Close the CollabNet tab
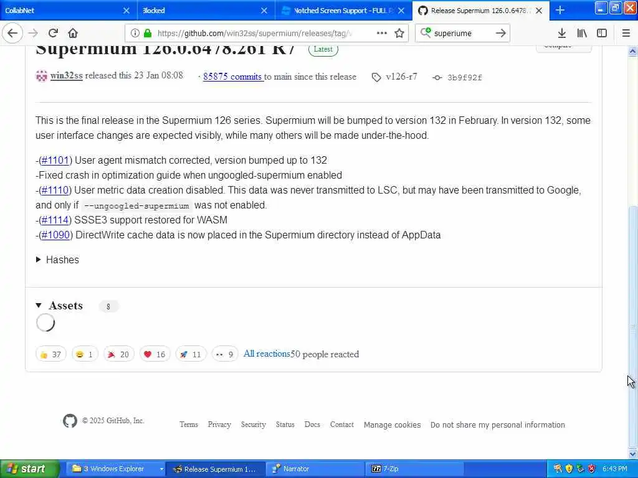The height and width of the screenshot is (478, 638). click(x=126, y=11)
